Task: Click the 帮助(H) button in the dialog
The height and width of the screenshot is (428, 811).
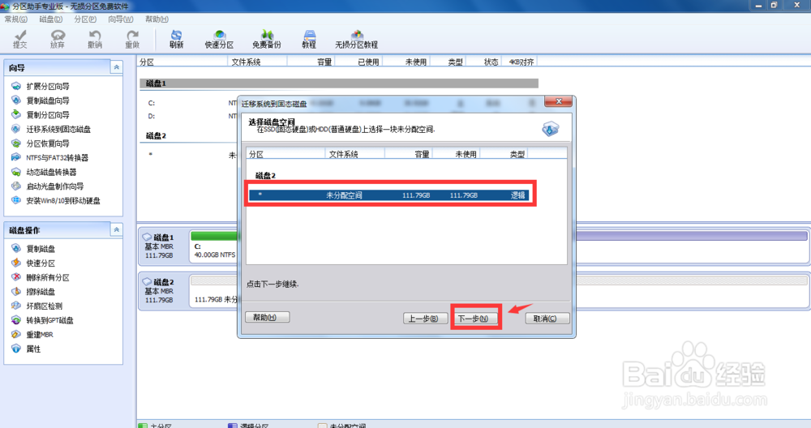Action: tap(268, 317)
